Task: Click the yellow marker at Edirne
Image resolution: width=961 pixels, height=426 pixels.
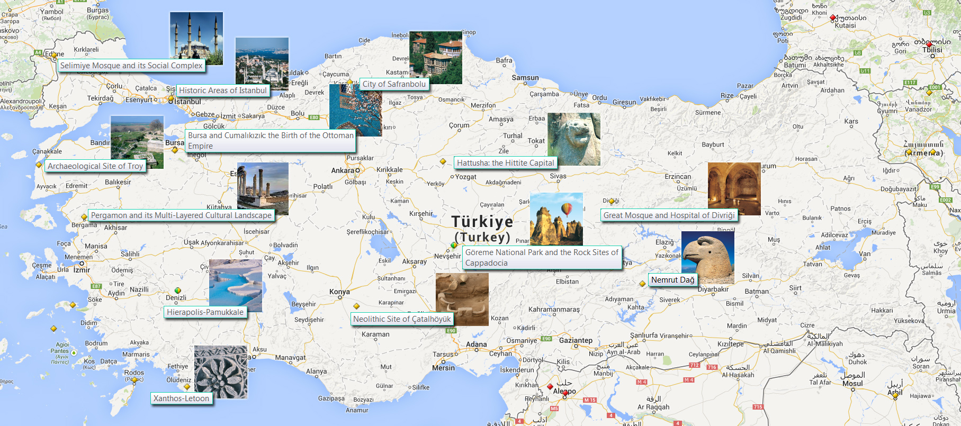Action: click(x=54, y=55)
